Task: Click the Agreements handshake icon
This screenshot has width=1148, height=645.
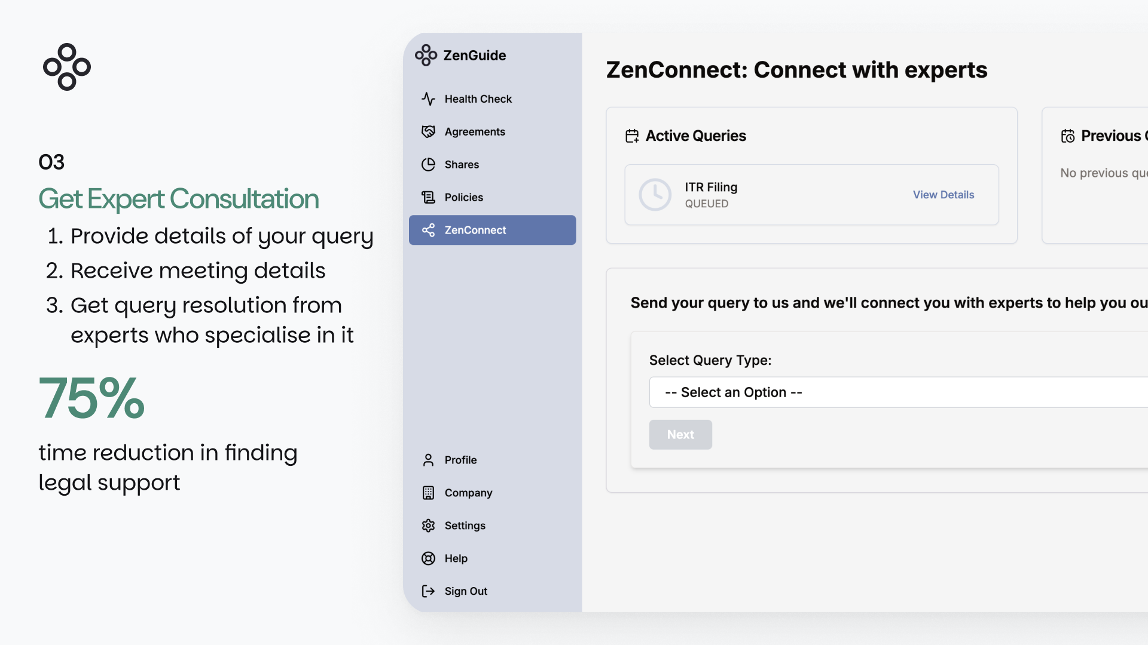Action: pyautogui.click(x=428, y=131)
